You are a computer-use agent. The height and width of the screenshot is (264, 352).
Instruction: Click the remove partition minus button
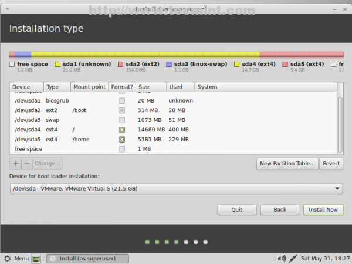click(x=26, y=164)
